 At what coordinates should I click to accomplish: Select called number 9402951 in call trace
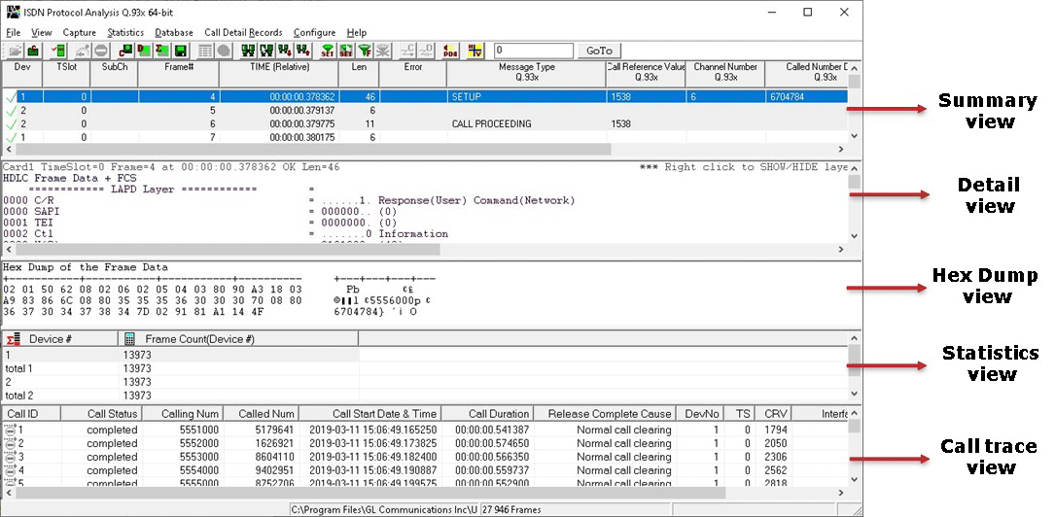pos(274,470)
